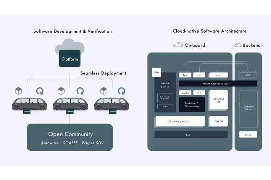The width and height of the screenshot is (271, 180).
Task: Click the cube icon above the middle vehicle
Action: point(60,91)
